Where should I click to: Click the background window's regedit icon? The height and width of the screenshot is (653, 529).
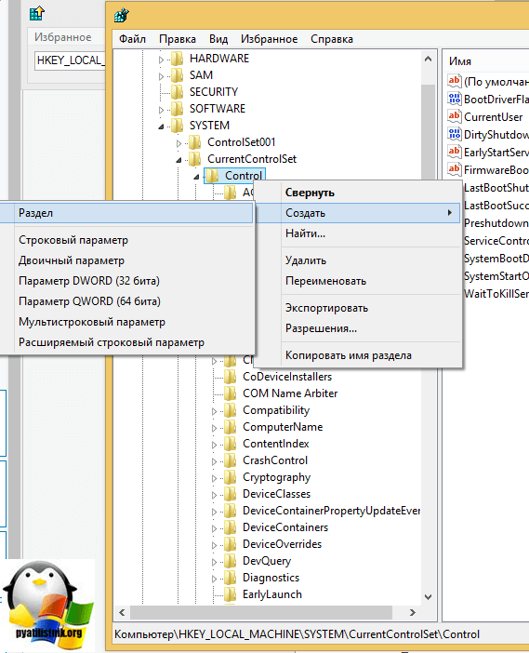(x=36, y=13)
